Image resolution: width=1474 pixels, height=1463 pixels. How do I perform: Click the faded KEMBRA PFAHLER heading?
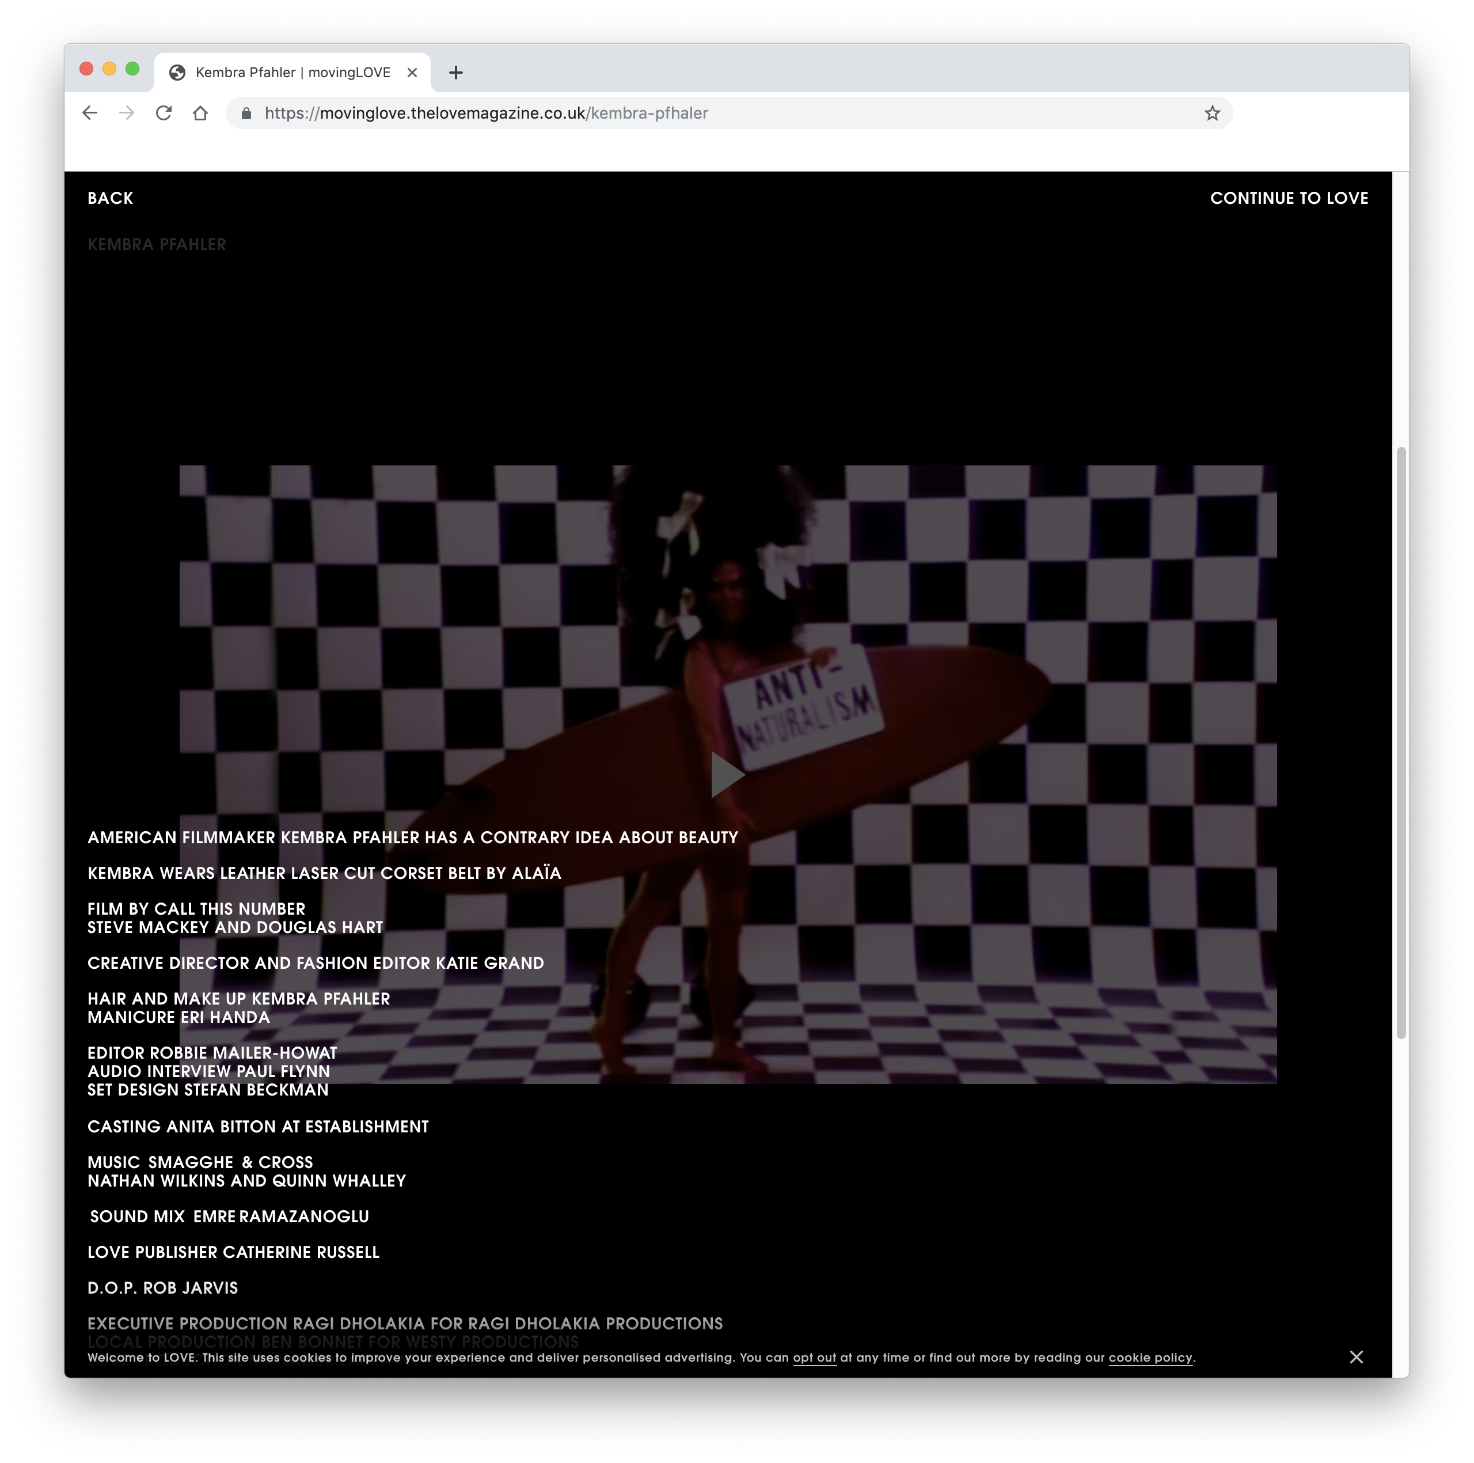tap(157, 244)
